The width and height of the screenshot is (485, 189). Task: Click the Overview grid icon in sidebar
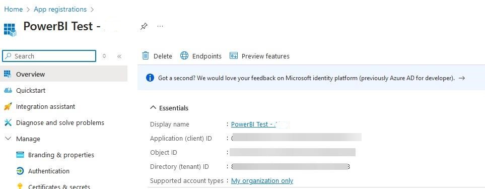(8, 74)
